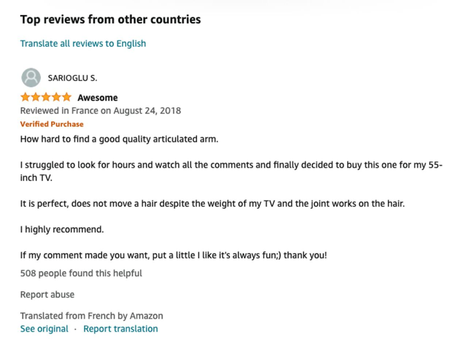
Task: Click the "How hard to find" review sentence
Action: pyautogui.click(x=119, y=139)
